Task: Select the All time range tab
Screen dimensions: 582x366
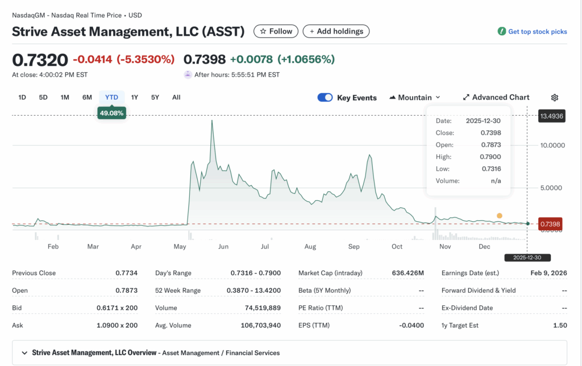Action: (x=176, y=97)
